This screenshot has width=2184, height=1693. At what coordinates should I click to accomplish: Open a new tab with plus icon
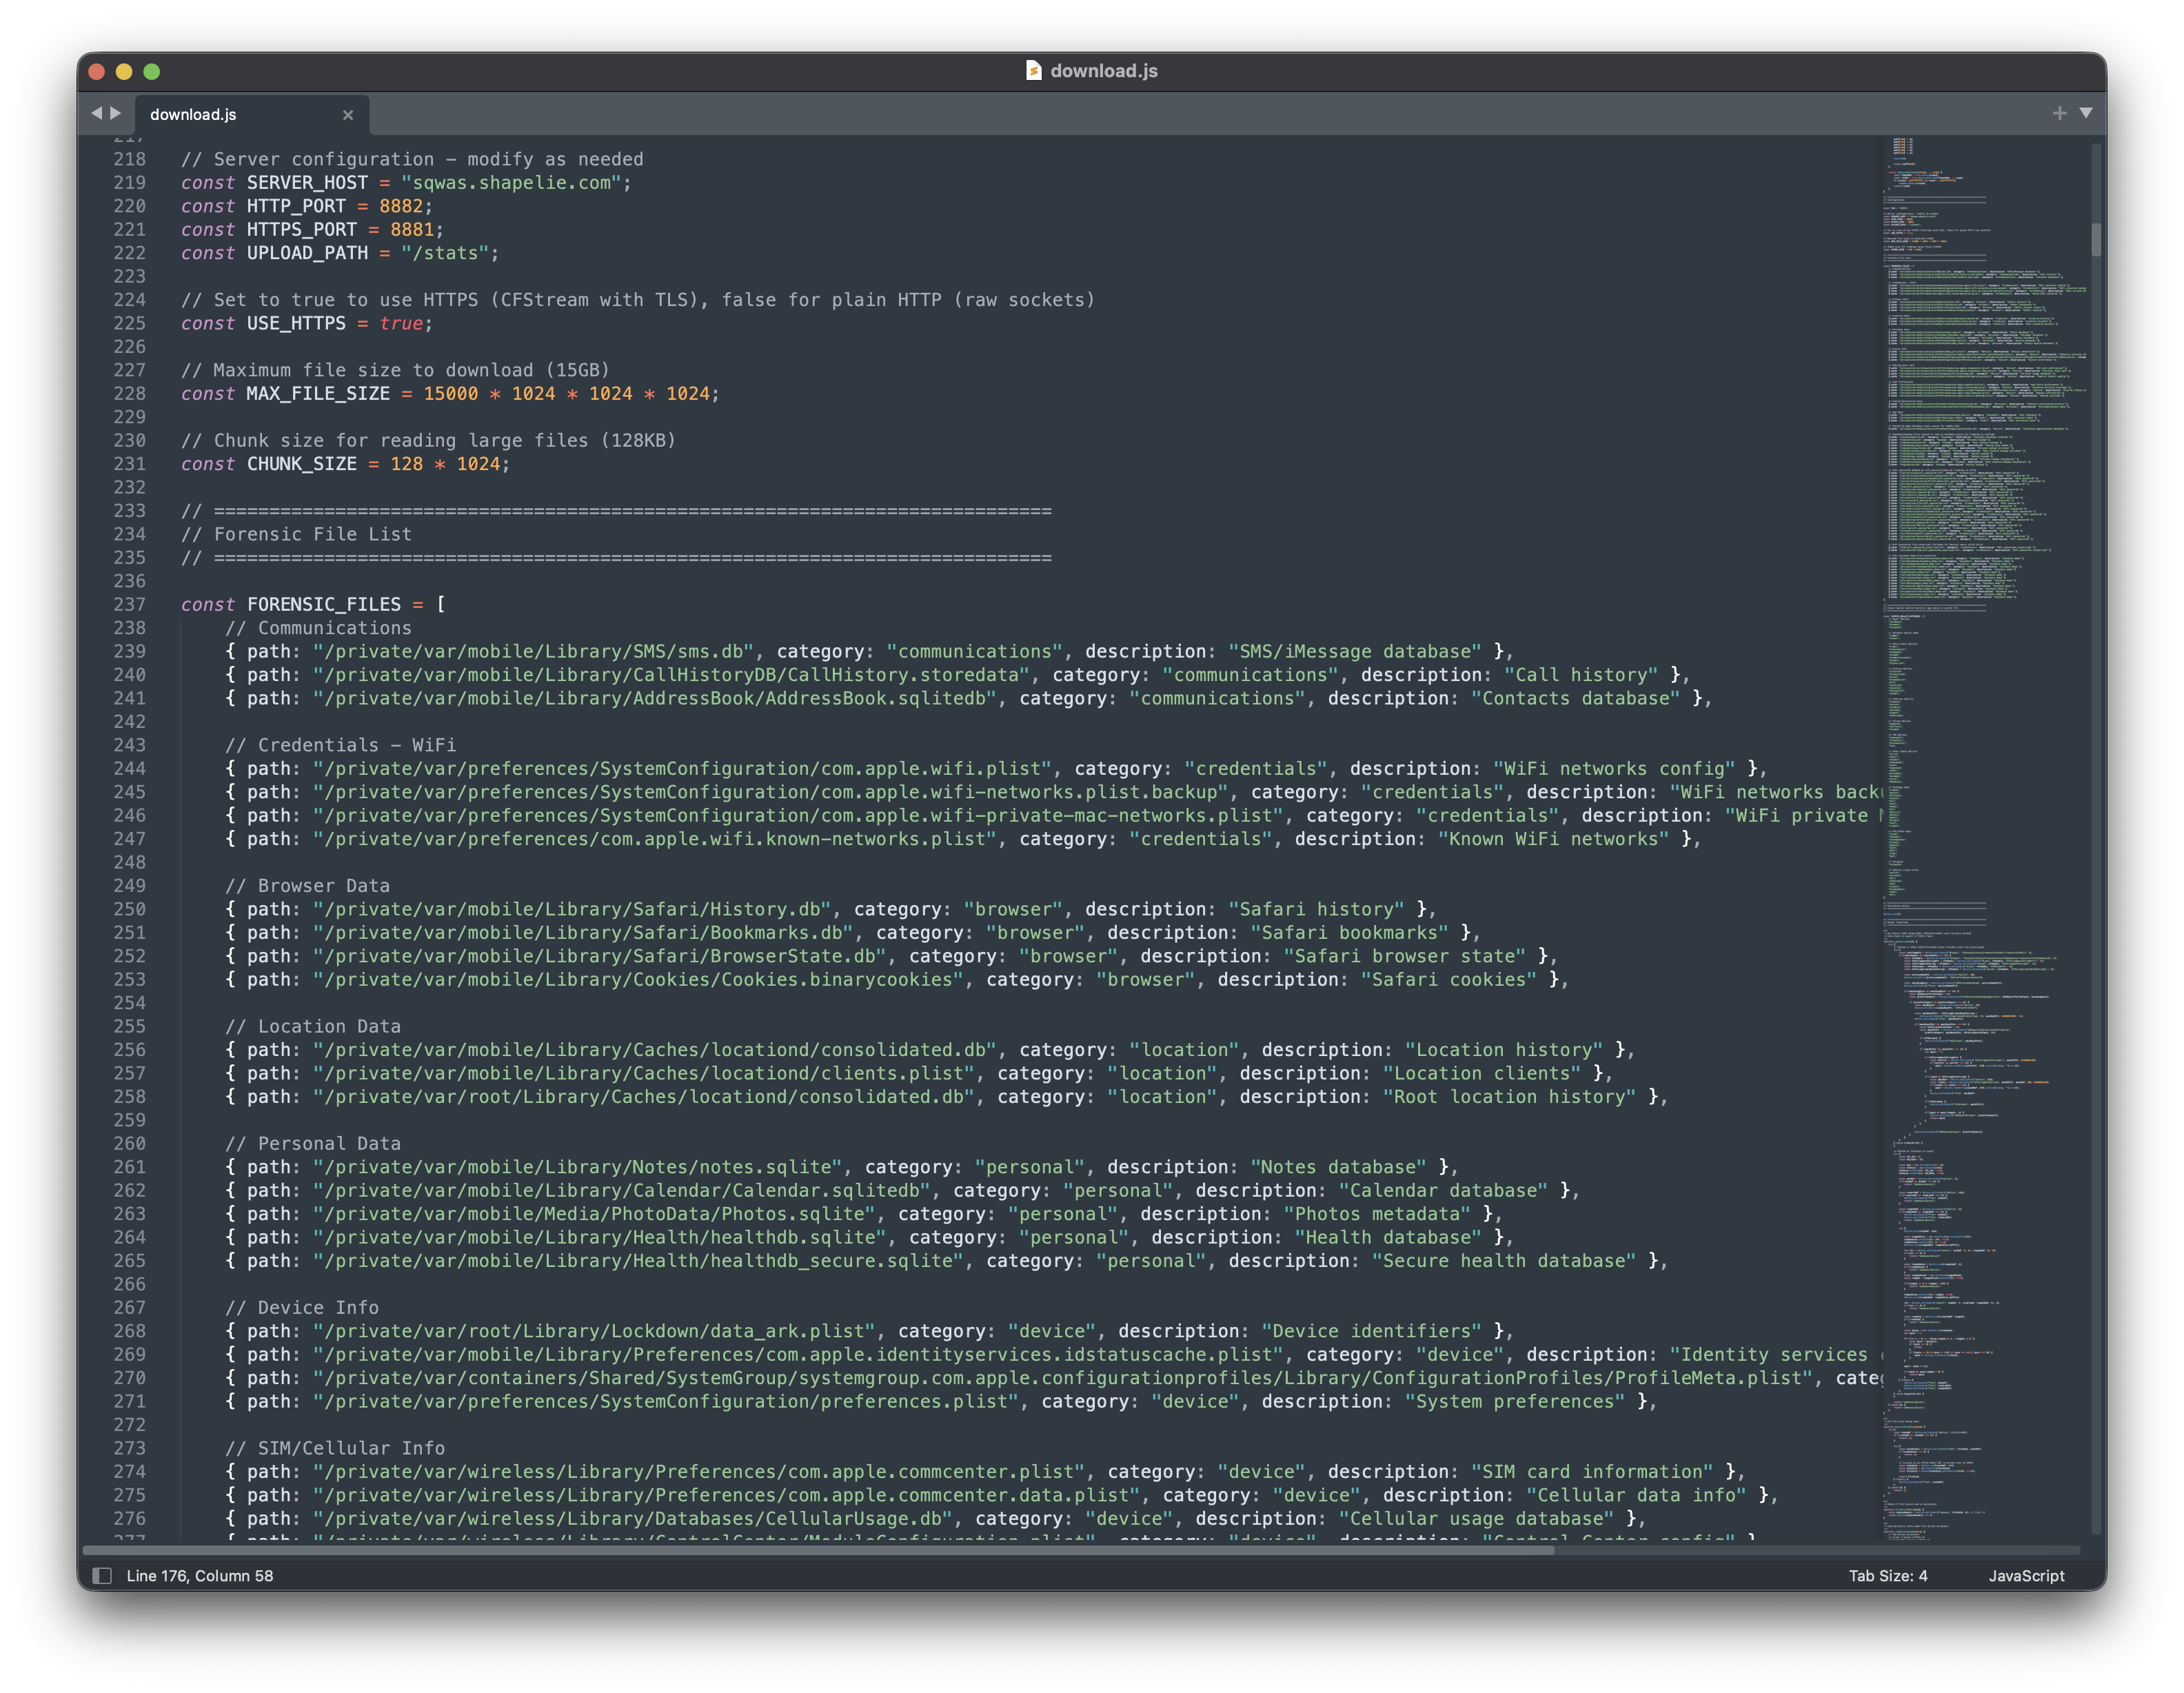click(2059, 113)
